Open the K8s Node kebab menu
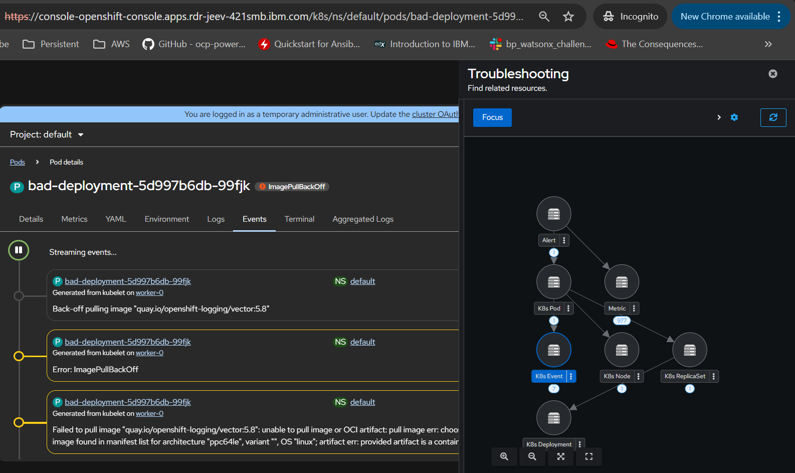The width and height of the screenshot is (795, 473). point(638,376)
